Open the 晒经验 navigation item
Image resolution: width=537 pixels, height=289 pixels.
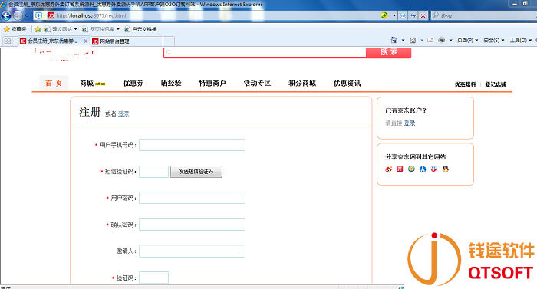(171, 84)
